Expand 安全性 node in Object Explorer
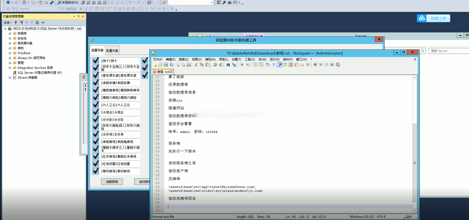The width and height of the screenshot is (469, 220). coord(10,38)
